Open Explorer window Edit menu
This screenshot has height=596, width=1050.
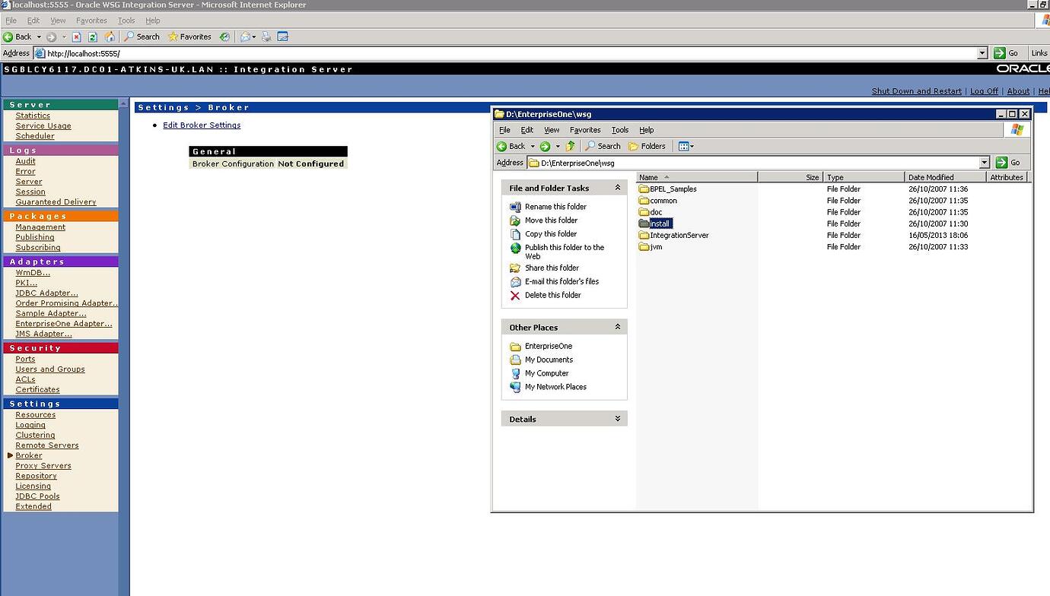(x=527, y=130)
